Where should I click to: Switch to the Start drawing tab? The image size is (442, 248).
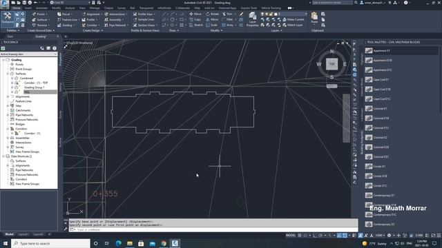[10, 37]
